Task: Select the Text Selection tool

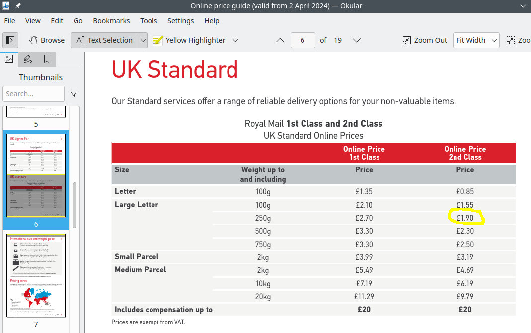Action: point(105,40)
